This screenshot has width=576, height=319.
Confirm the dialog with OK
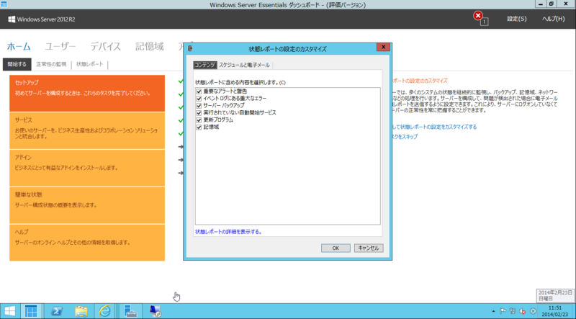click(336, 248)
